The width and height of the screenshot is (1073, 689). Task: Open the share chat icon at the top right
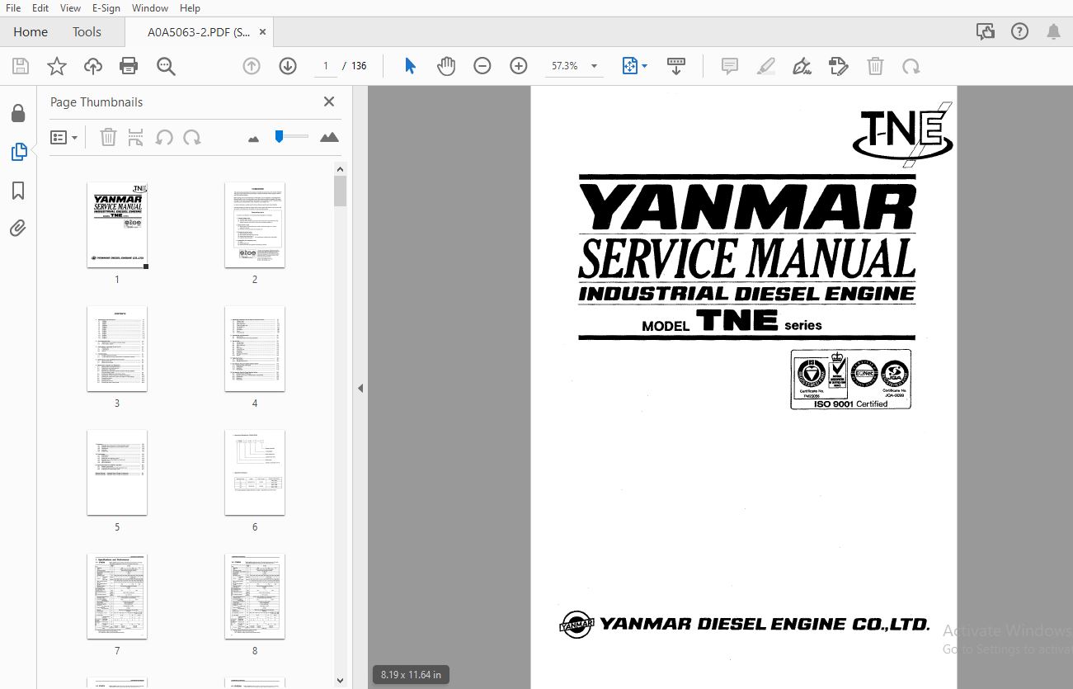pyautogui.click(x=985, y=32)
